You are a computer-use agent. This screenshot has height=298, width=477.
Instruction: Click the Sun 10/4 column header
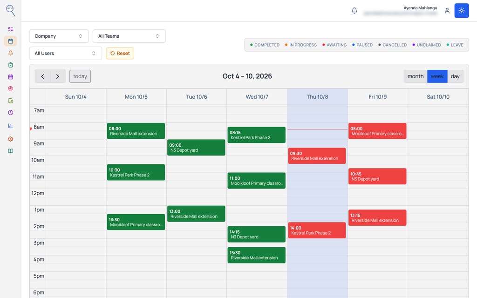76,97
